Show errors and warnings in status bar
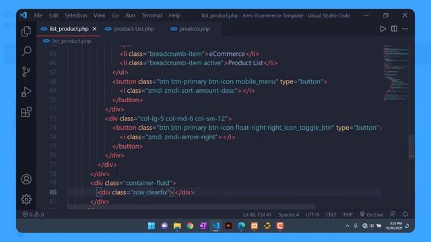The width and height of the screenshot is (431, 242). coord(33,214)
